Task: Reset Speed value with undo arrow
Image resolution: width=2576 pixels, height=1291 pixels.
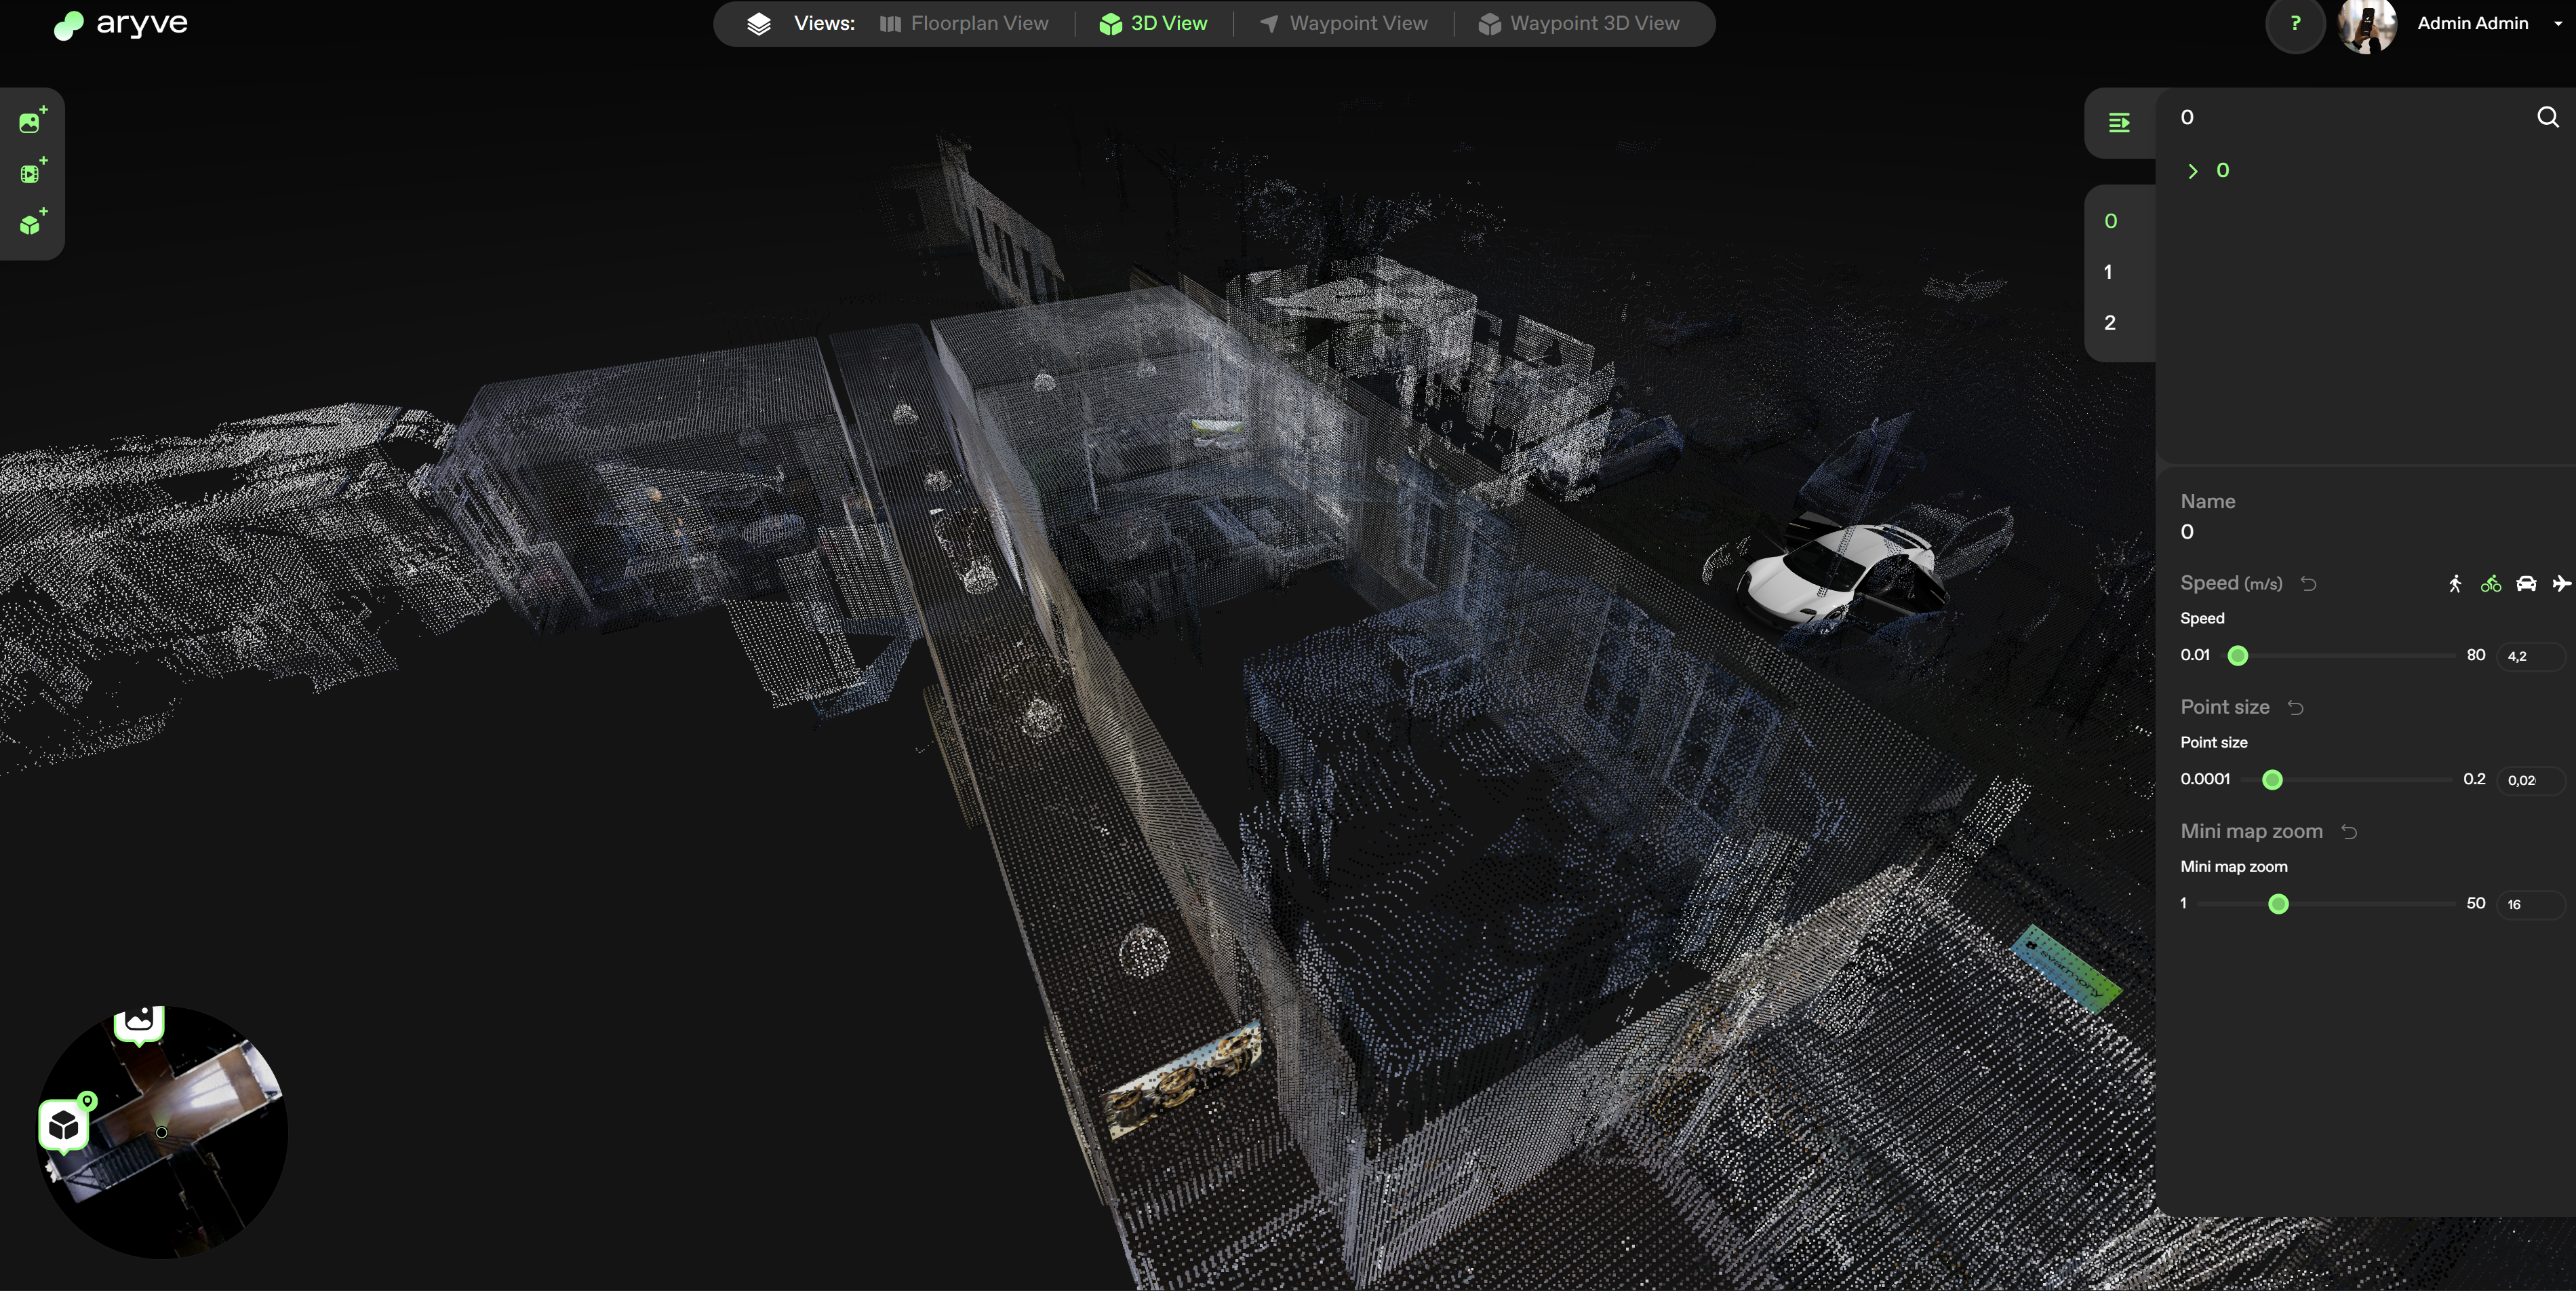Action: 2309,583
